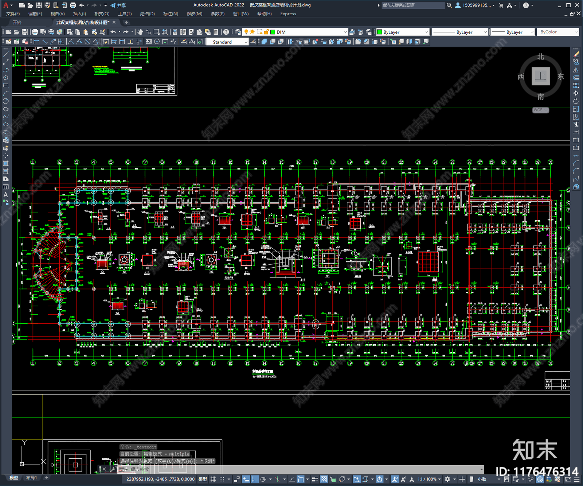The height and width of the screenshot is (486, 583).
Task: Select the Circle tool in draw toolbar
Action: pos(5,101)
